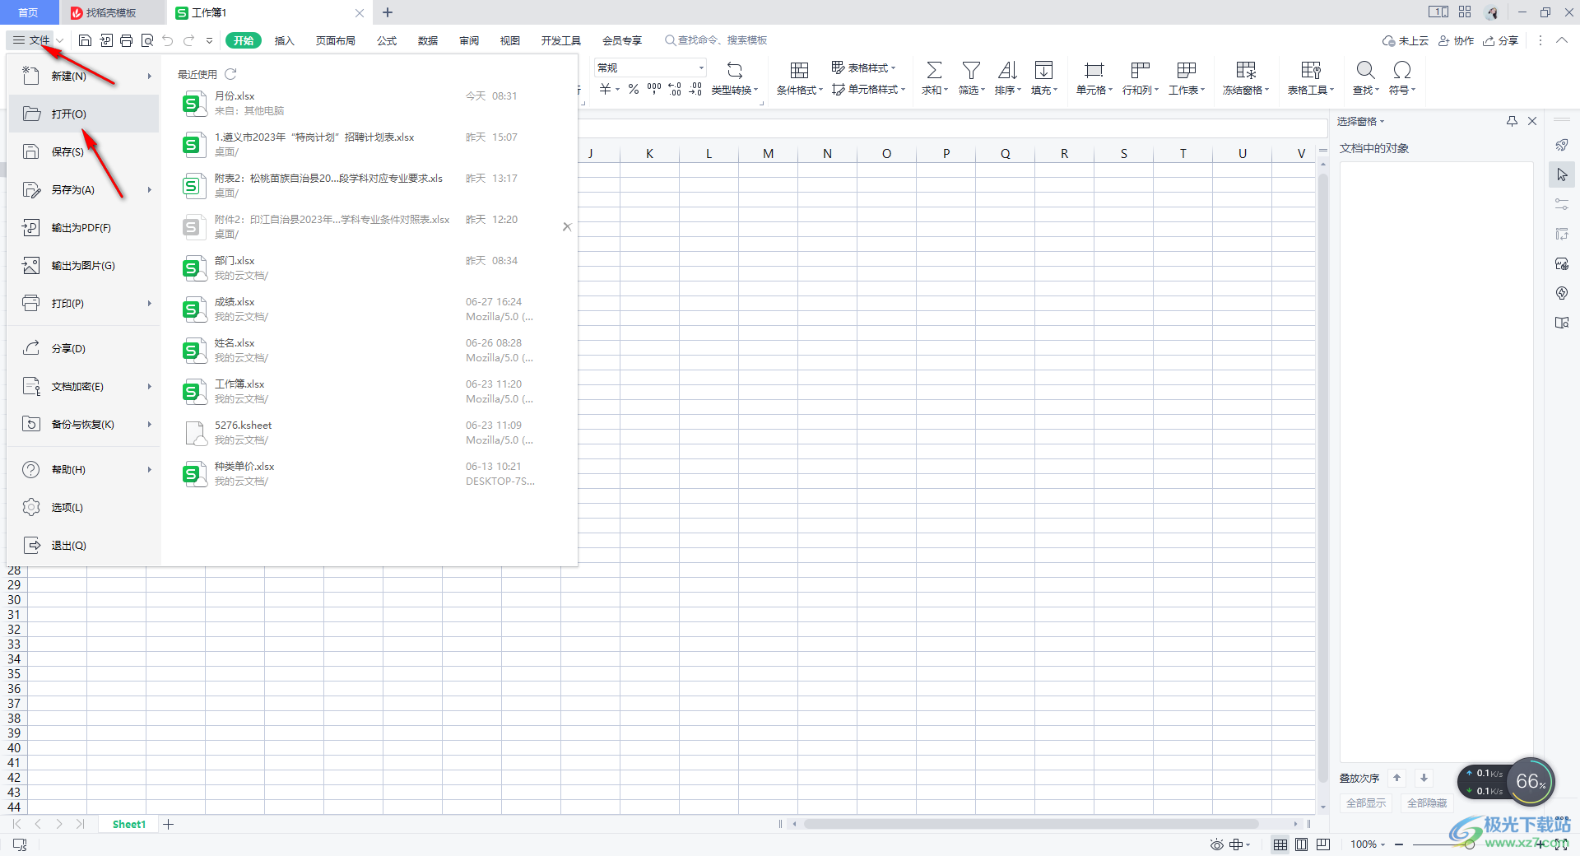
Task: Switch to the 插入 ribbon tab
Action: click(x=284, y=40)
